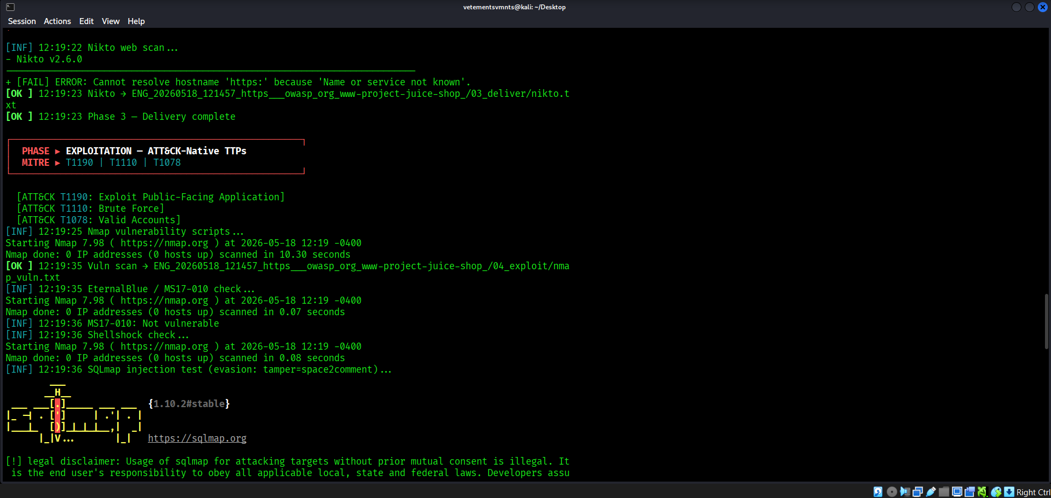This screenshot has width=1051, height=498.
Task: Click 'scanned in 10.30 seconds' Nmap line
Action: click(178, 254)
